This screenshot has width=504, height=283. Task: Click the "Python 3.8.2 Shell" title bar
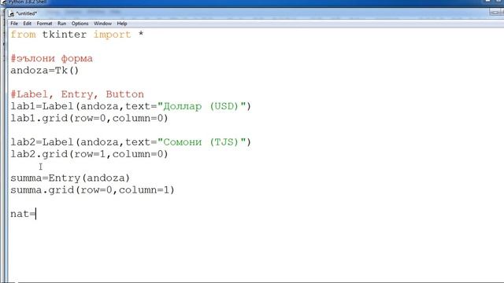pos(28,2)
